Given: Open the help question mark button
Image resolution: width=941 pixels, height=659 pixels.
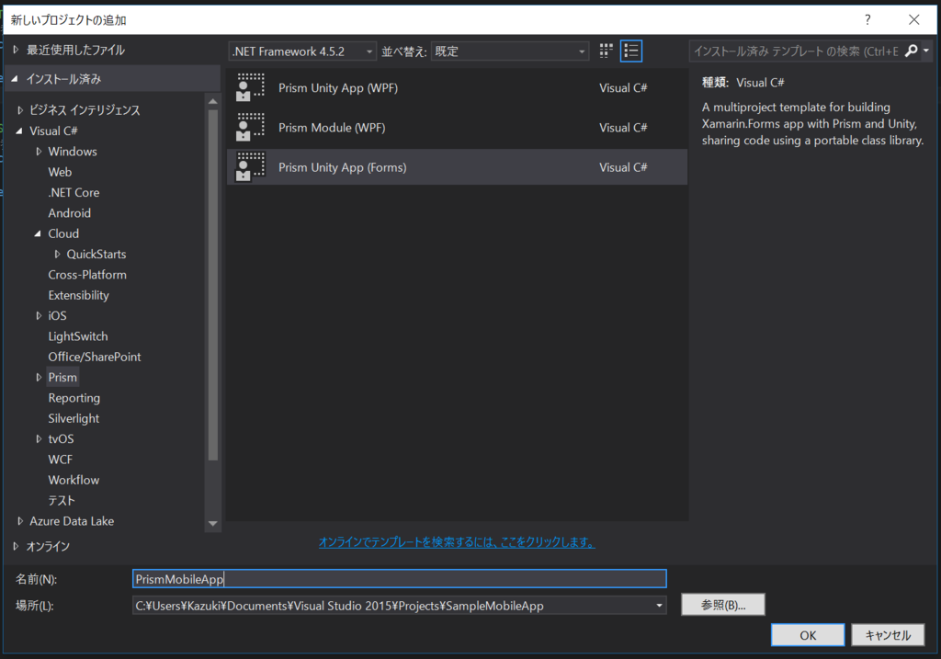Looking at the screenshot, I should pos(867,20).
